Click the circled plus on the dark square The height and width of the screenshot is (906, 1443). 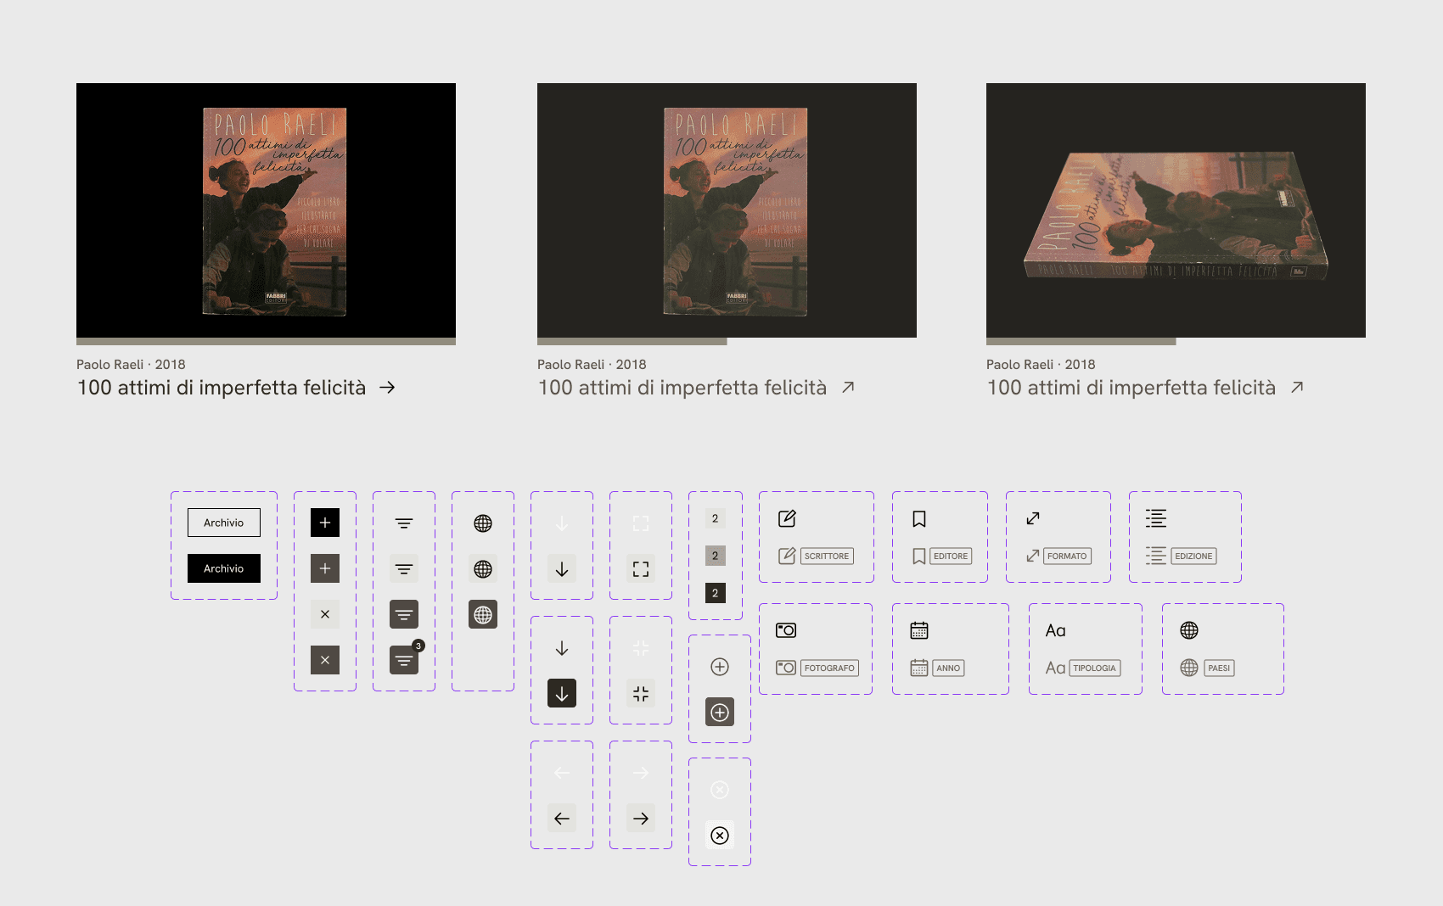(x=720, y=713)
